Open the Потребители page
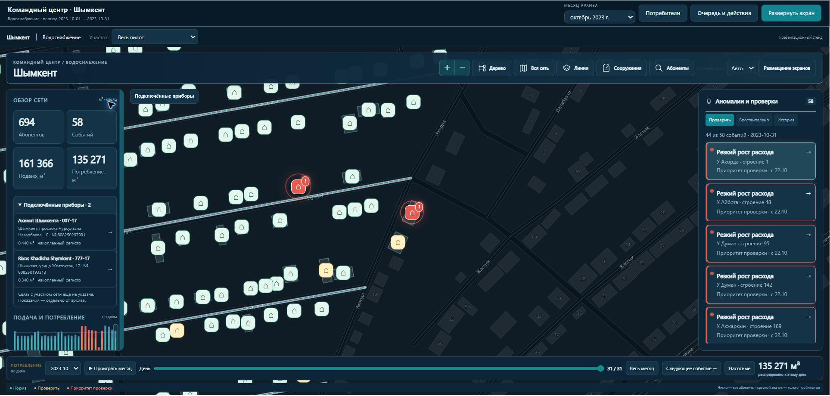The height and width of the screenshot is (396, 830). point(662,13)
